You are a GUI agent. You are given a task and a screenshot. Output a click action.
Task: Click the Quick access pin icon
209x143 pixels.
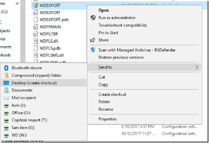coord(17,4)
